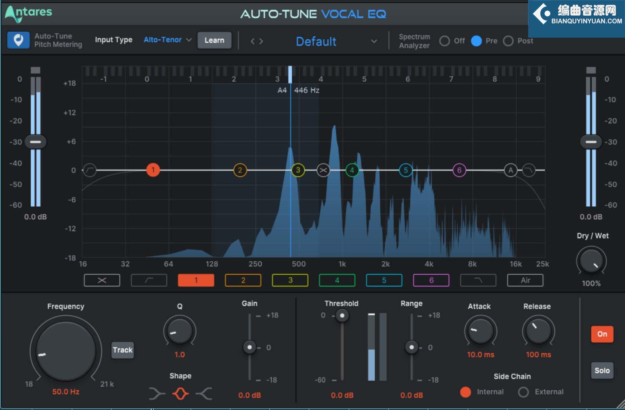The image size is (625, 410).
Task: Select the low-pass filter node on EQ curve
Action: (529, 170)
